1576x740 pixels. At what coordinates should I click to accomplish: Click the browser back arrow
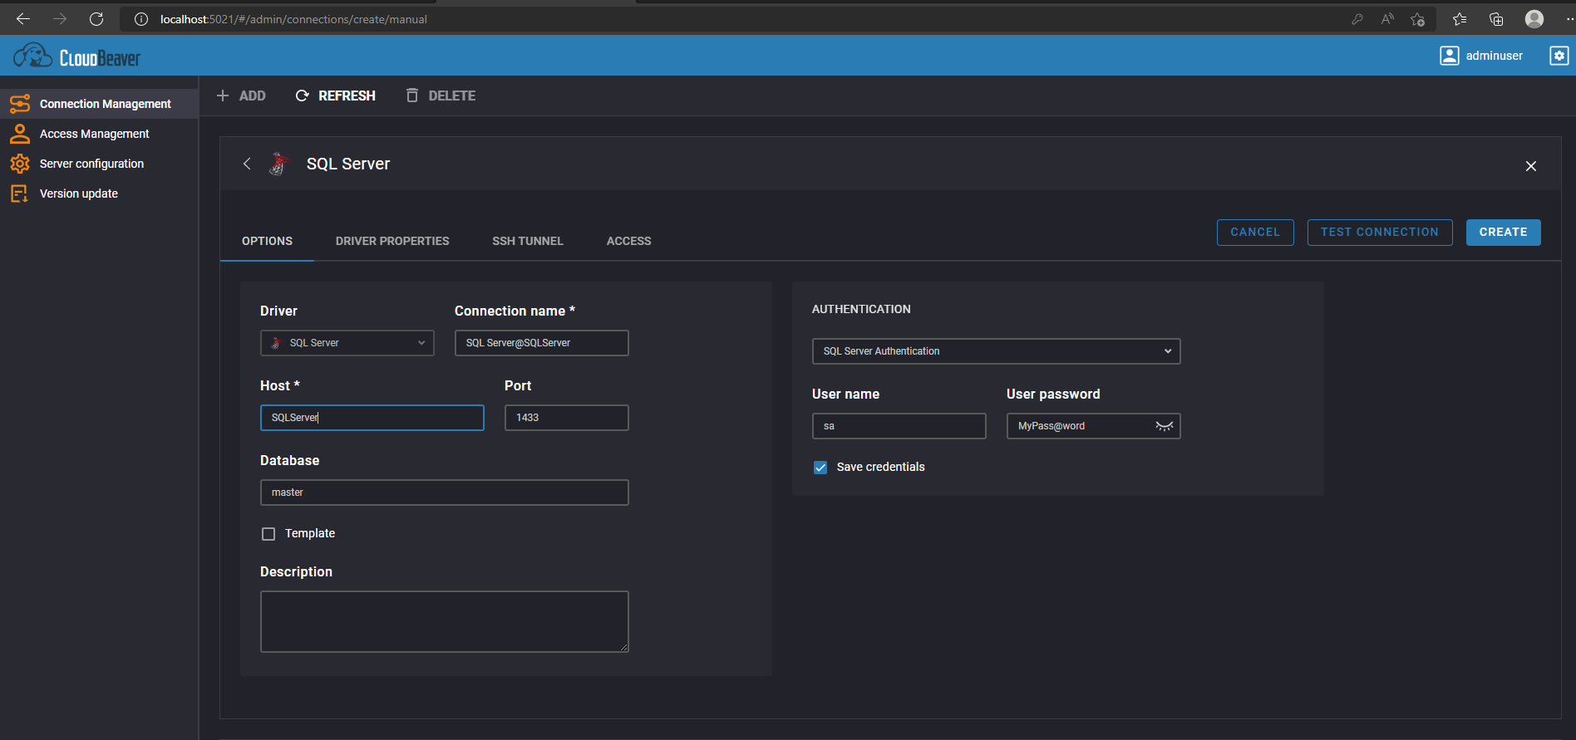coord(23,19)
